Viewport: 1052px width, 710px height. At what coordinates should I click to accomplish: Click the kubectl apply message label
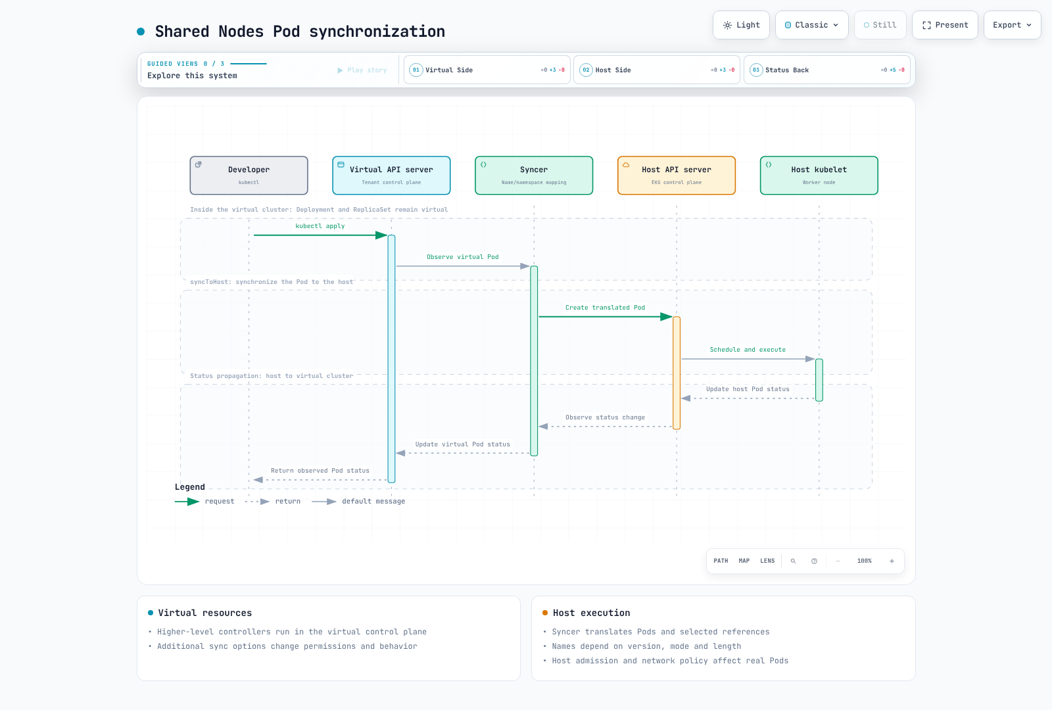(320, 226)
